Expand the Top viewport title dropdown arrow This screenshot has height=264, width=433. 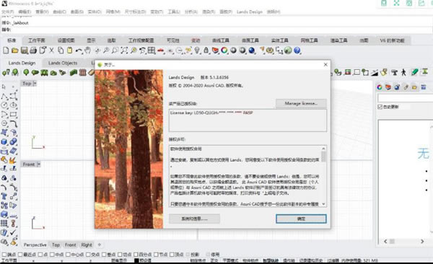pos(35,83)
